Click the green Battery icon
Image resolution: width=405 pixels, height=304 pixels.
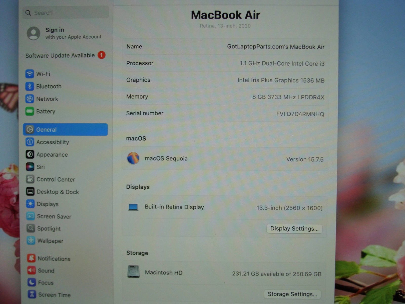pyautogui.click(x=30, y=111)
